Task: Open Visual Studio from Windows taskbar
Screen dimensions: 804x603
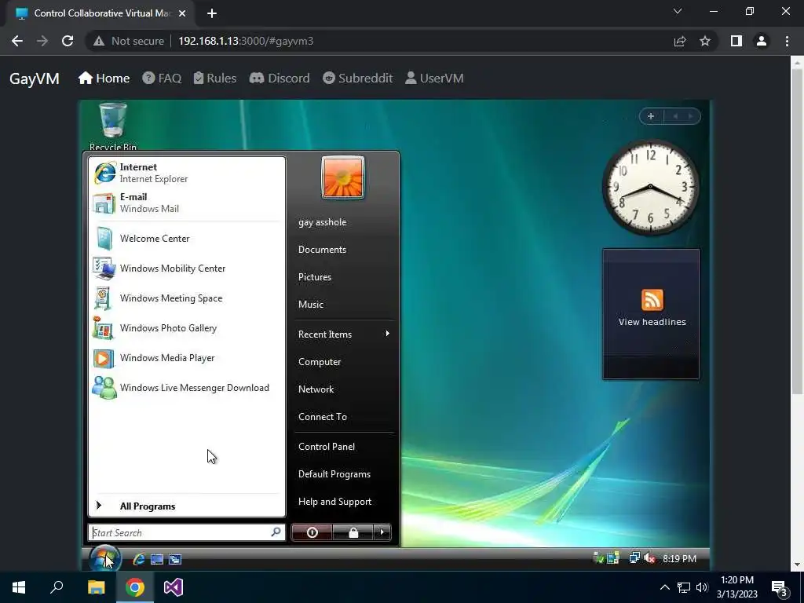Action: coord(174,587)
